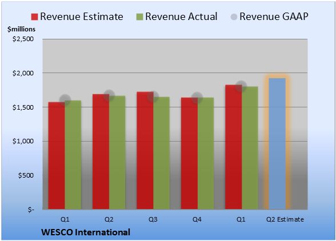Viewport: 336px width, 241px height.
Task: Click the "$1,000" axis value
Action: pyautogui.click(x=23, y=141)
